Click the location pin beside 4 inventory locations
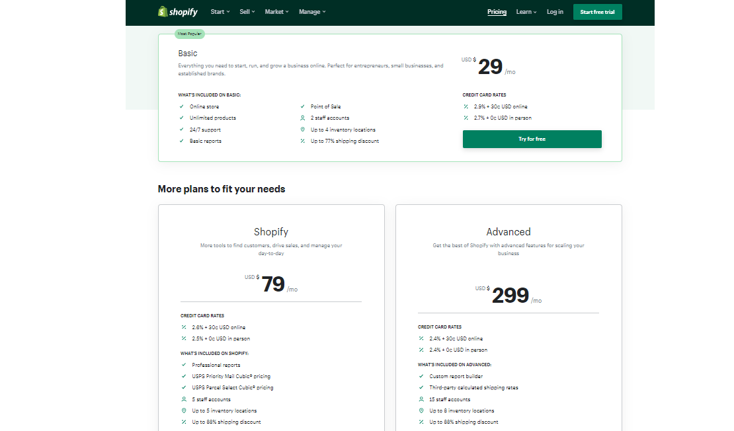Image resolution: width=734 pixels, height=431 pixels. 302,129
